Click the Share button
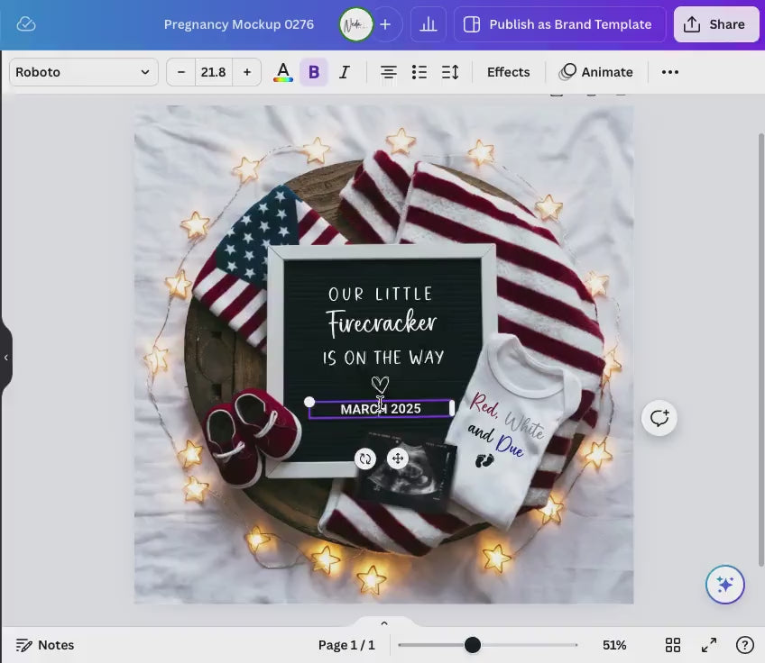This screenshot has height=663, width=765. (715, 24)
